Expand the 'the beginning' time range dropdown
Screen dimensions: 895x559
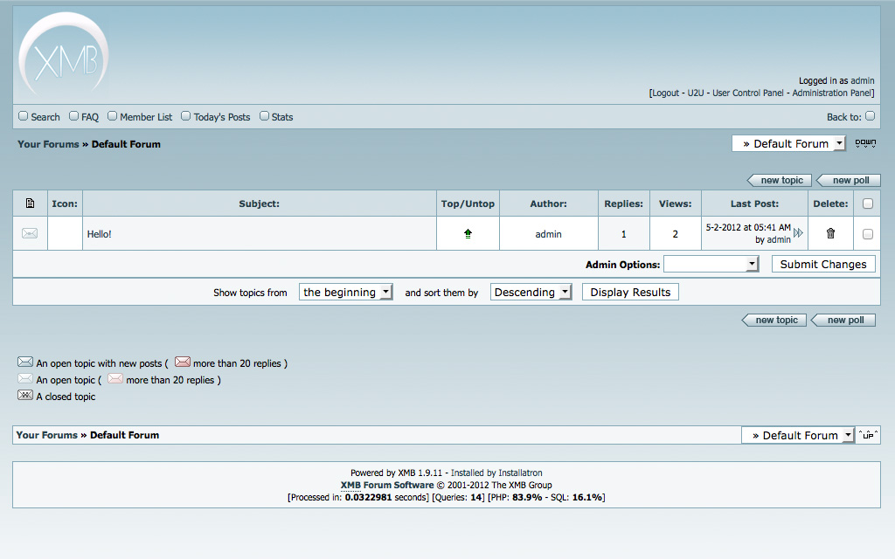click(346, 293)
